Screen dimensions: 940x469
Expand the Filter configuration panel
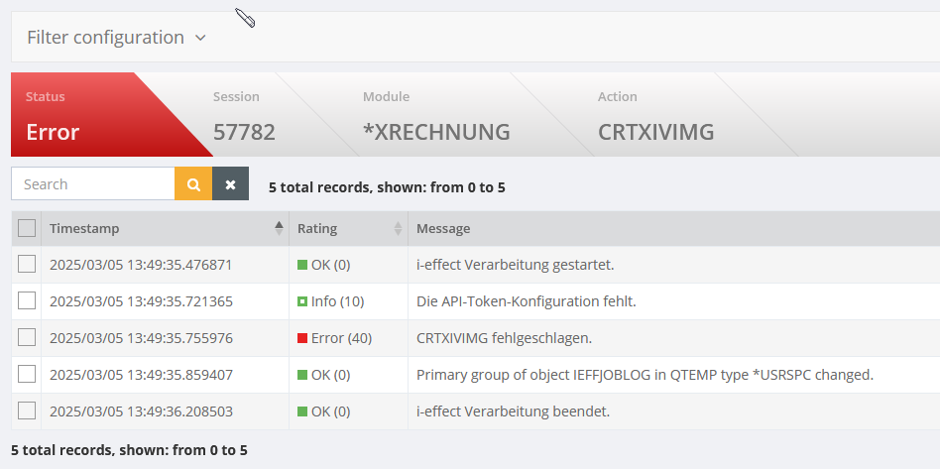point(116,38)
